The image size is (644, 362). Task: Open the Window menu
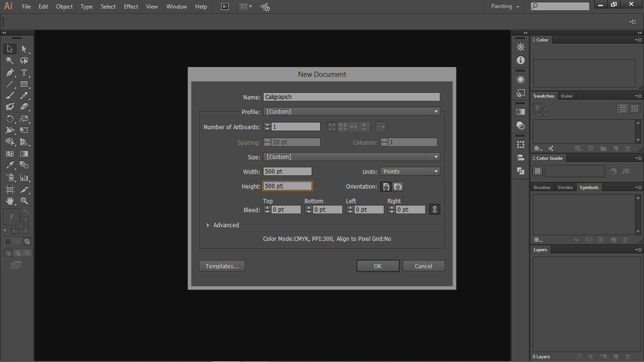[177, 7]
